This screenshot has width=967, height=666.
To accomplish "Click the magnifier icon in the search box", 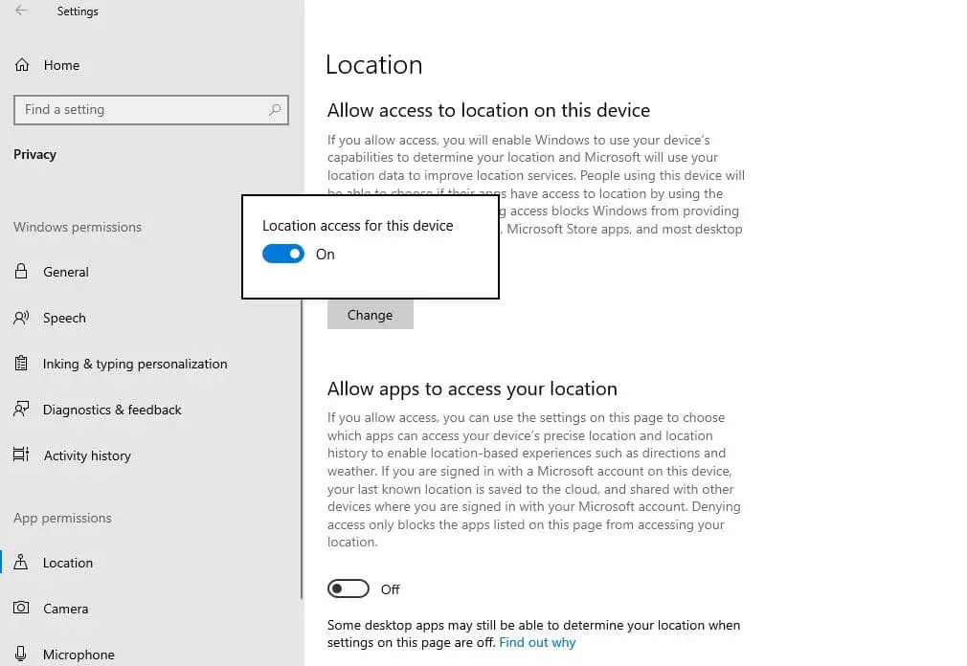I will (275, 109).
